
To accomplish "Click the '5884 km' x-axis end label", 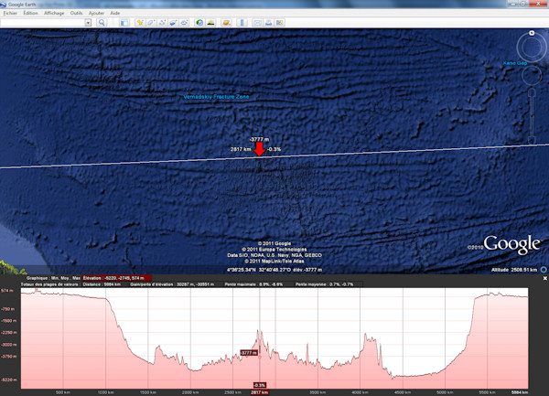I will 520,392.
